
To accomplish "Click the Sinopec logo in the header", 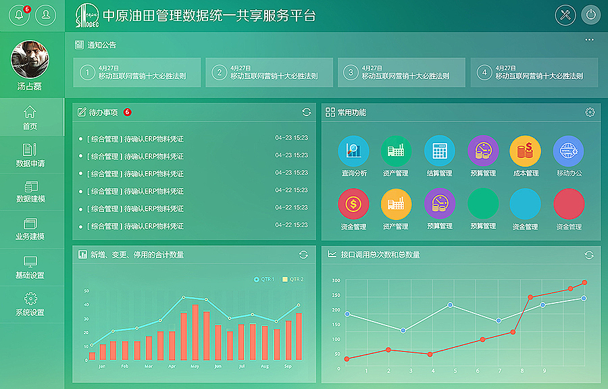I will coord(87,16).
